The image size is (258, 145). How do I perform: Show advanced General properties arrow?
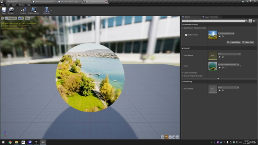[218, 79]
